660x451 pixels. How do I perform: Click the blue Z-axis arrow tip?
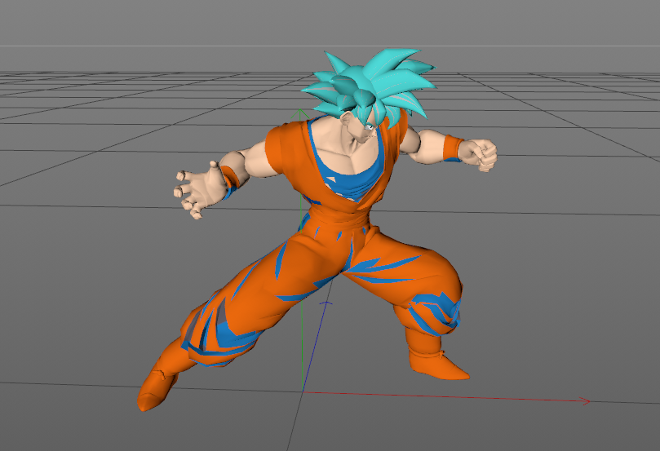pos(326,303)
